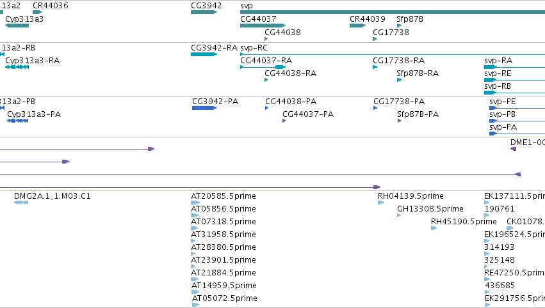
Task: Select the CG3942 gene arrow glyph
Action: (204, 12)
